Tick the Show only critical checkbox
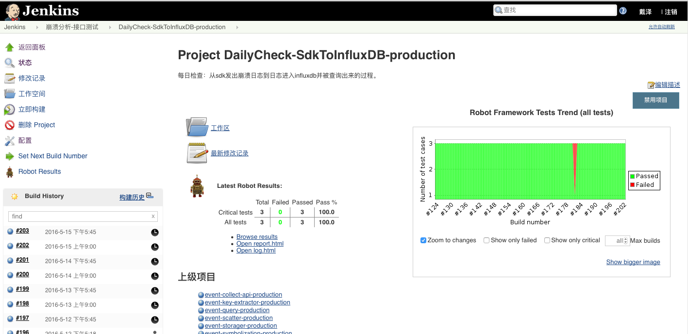 (x=547, y=240)
